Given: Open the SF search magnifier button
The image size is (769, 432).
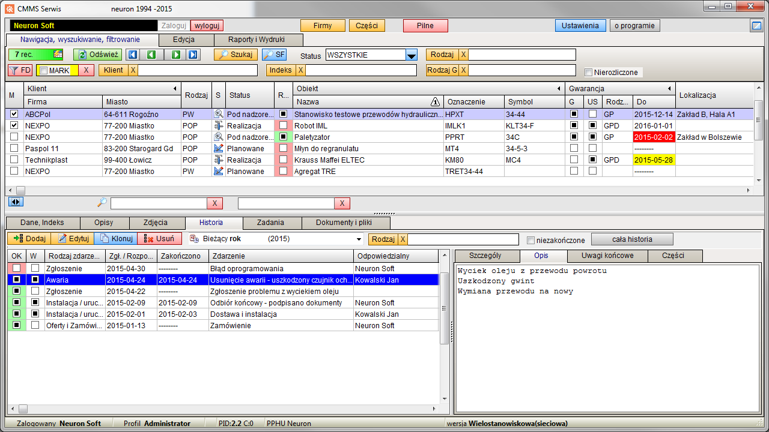Looking at the screenshot, I should 275,55.
